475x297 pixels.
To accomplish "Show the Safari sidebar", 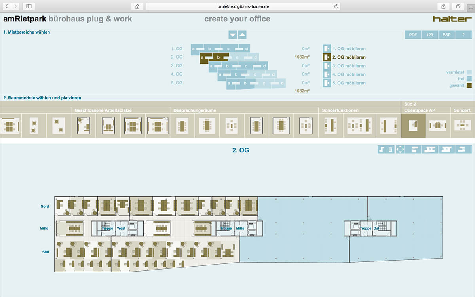I will click(29, 6).
